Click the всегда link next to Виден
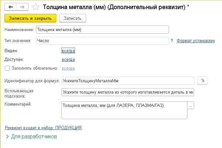Image resolution: width=222 pixels, height=148 pixels. coord(68,51)
